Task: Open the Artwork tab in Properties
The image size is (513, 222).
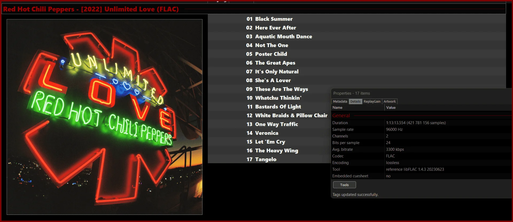Action: click(x=390, y=101)
